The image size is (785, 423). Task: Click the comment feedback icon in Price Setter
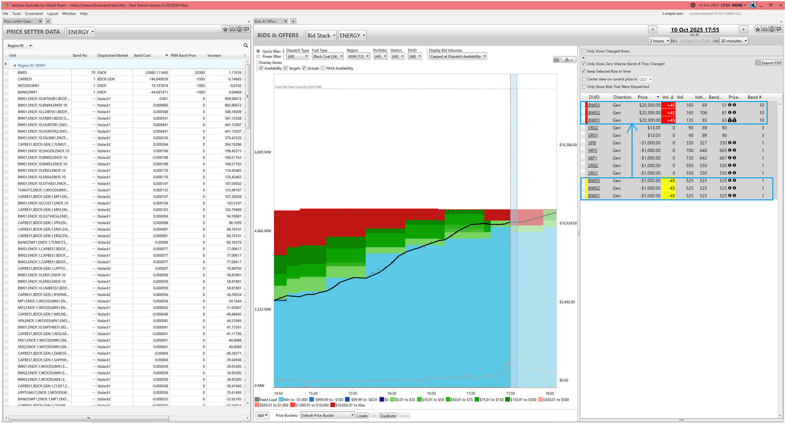click(x=247, y=29)
